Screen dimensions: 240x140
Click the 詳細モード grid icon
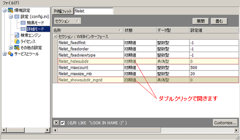click(x=23, y=29)
